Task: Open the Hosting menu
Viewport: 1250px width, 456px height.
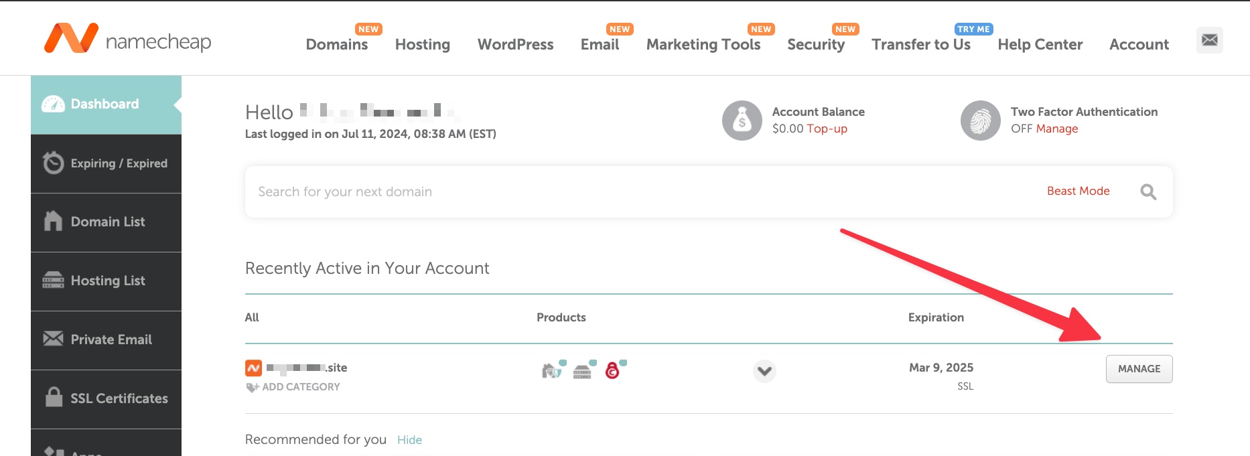Action: (423, 44)
